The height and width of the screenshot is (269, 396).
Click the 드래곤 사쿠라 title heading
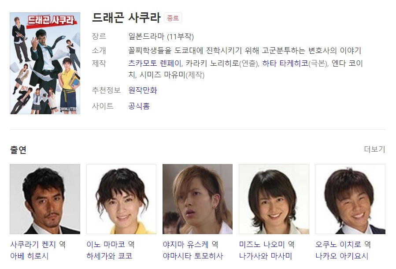click(126, 18)
